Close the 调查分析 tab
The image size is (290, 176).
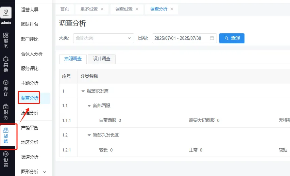[x=172, y=9]
